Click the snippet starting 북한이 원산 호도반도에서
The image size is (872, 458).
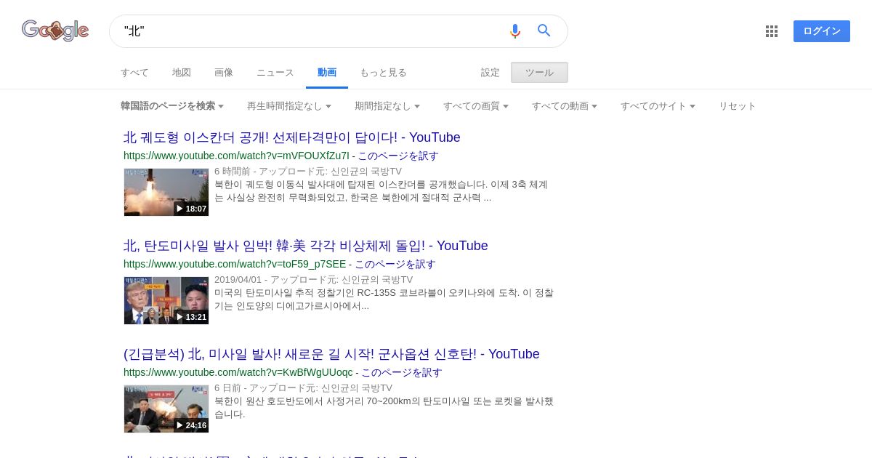384,408
